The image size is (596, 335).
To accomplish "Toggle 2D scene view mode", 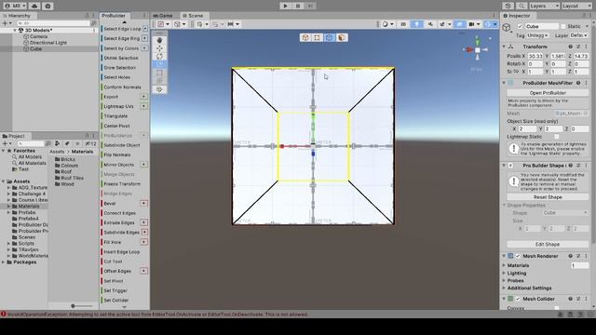I will pos(403,24).
